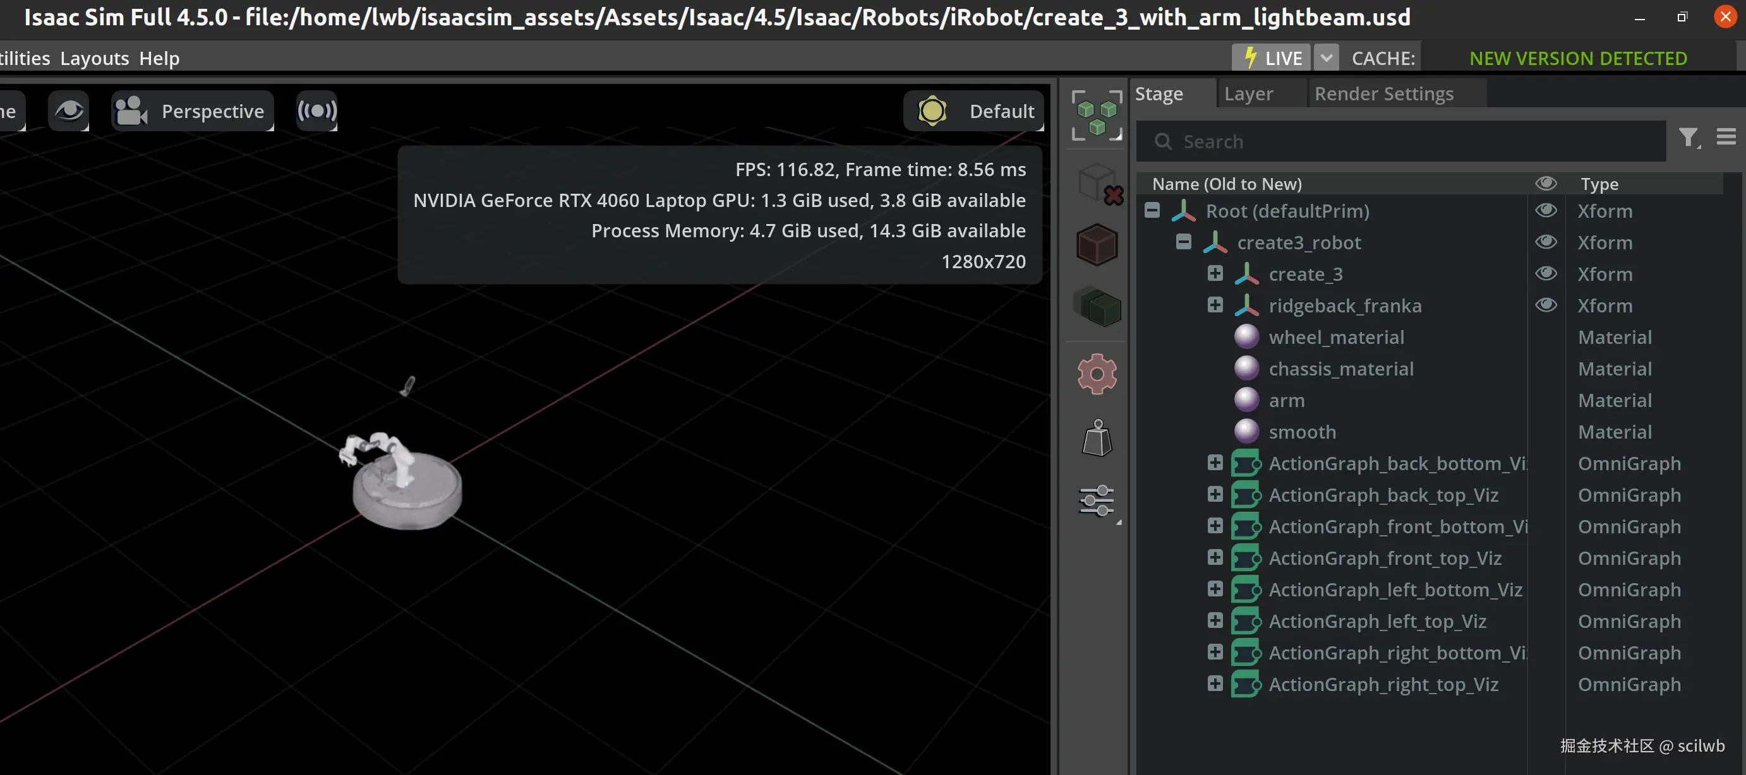Click the Default lighting button
1746x775 pixels.
tap(974, 110)
